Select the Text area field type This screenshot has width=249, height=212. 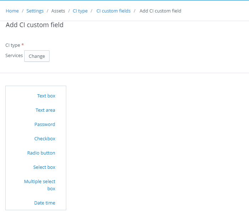click(x=45, y=110)
